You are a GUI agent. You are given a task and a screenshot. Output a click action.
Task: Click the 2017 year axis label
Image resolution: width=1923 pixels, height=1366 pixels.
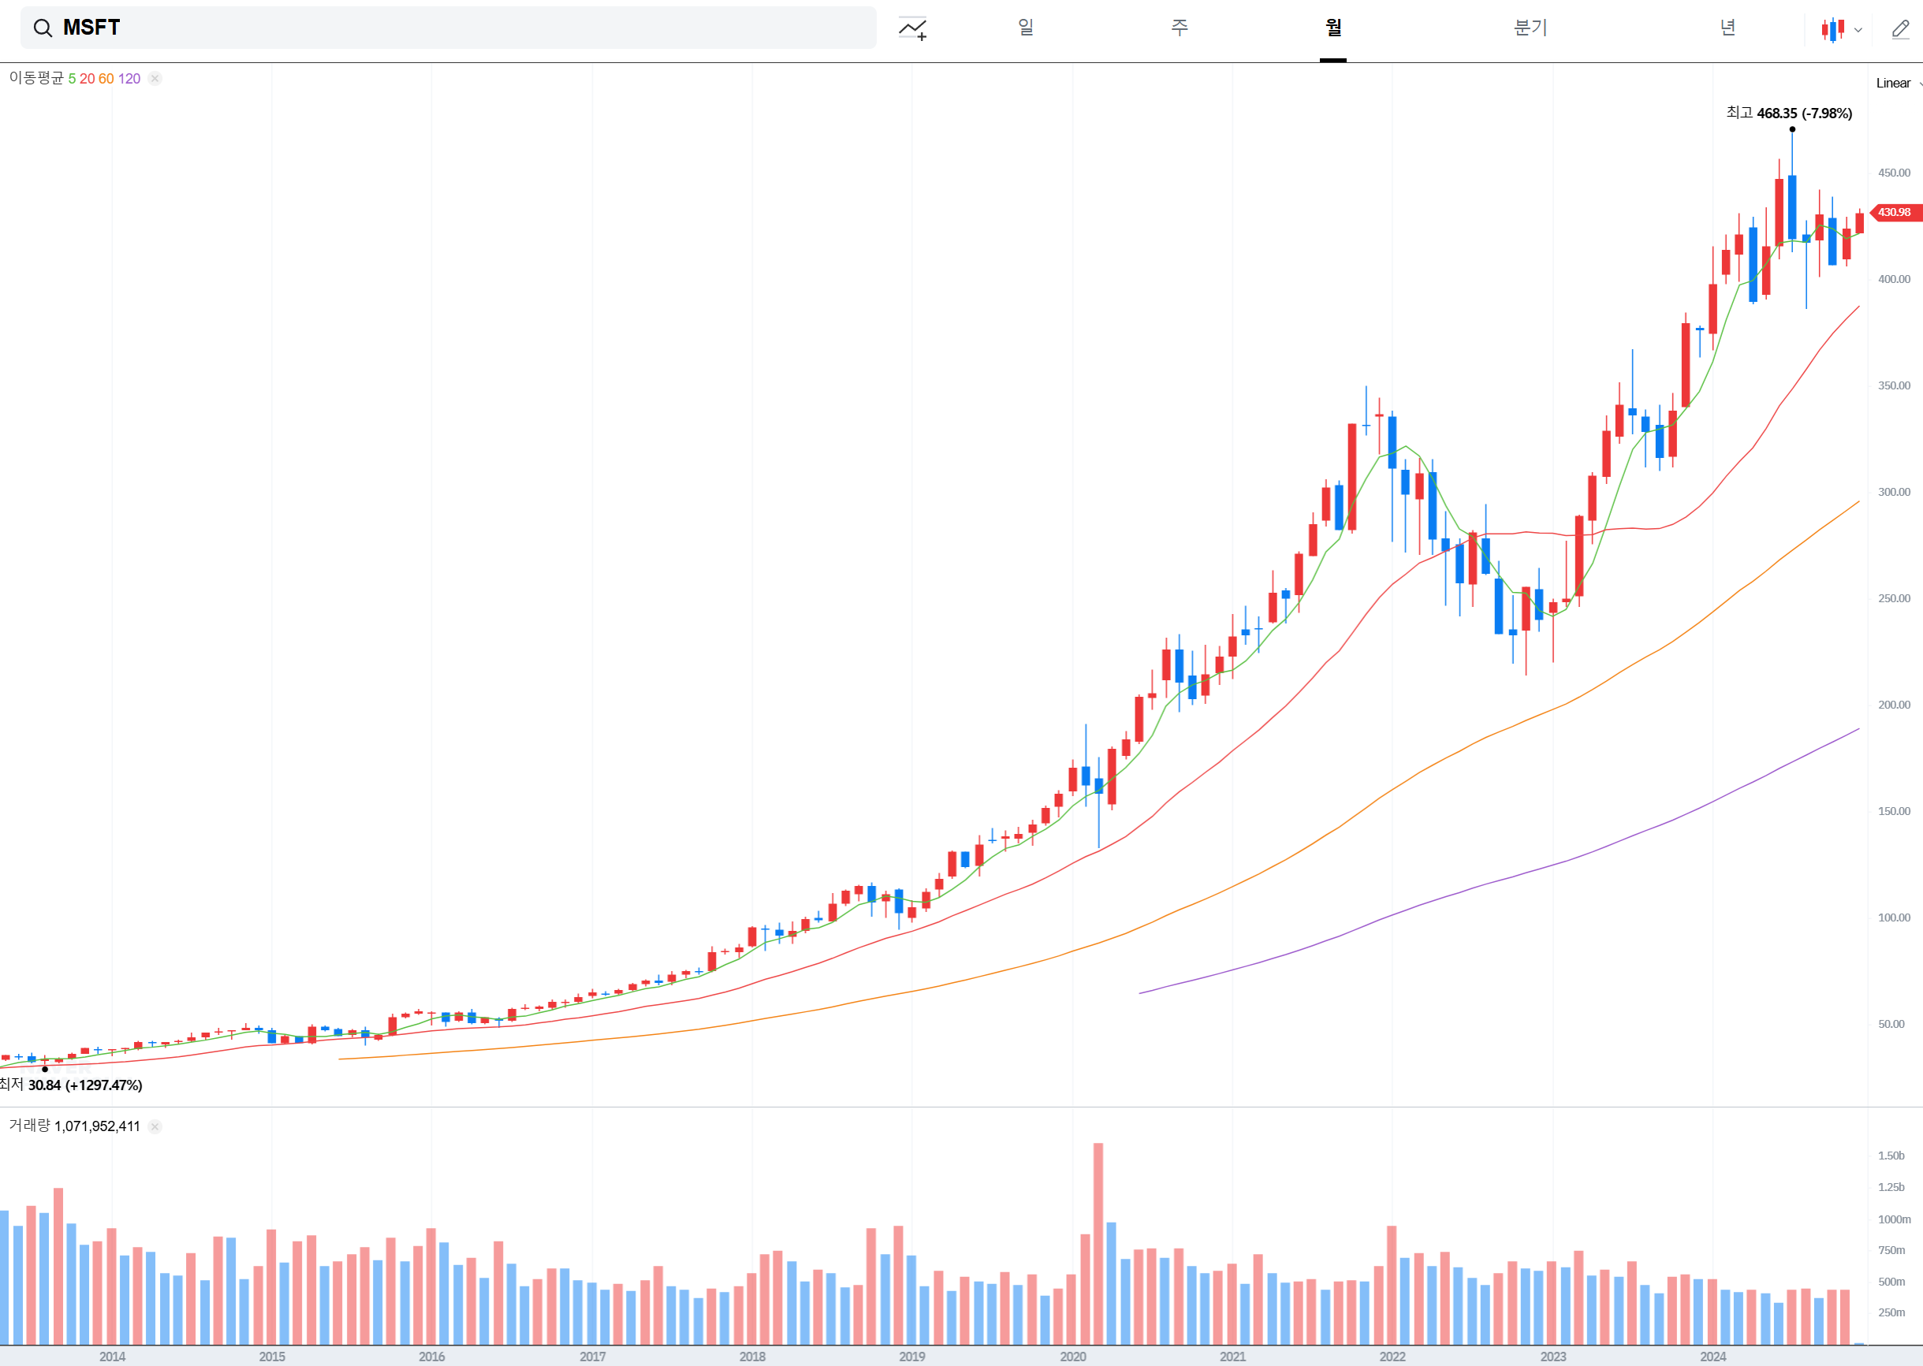(592, 1356)
